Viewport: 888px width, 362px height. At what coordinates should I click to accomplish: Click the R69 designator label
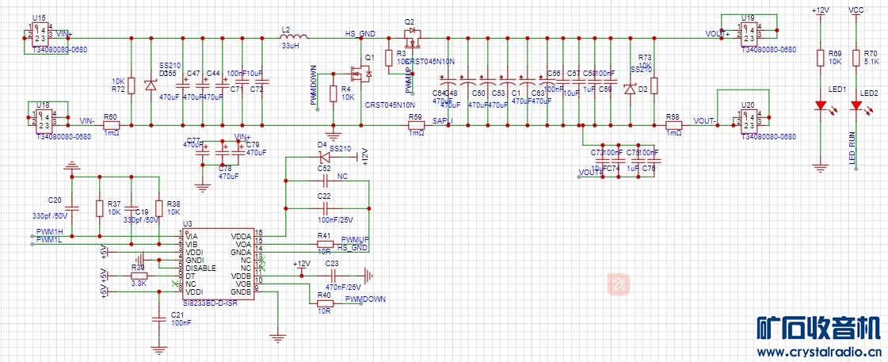(x=836, y=53)
